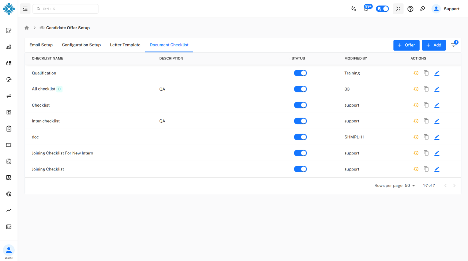This screenshot has width=468, height=261.
Task: Click the Status column header
Action: click(298, 58)
